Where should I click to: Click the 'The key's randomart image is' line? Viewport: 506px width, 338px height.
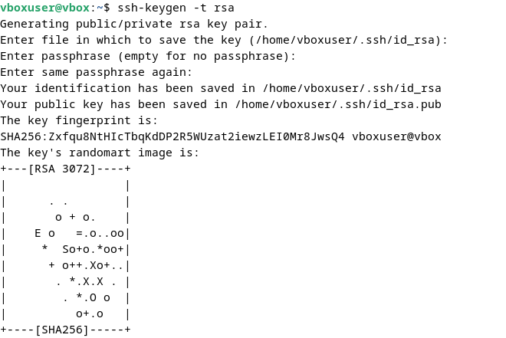point(100,153)
